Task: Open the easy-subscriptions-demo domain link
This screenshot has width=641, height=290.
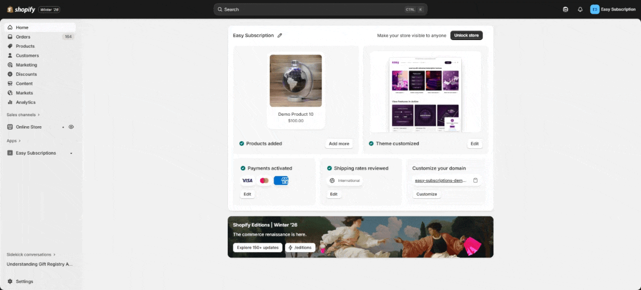Action: pyautogui.click(x=441, y=180)
